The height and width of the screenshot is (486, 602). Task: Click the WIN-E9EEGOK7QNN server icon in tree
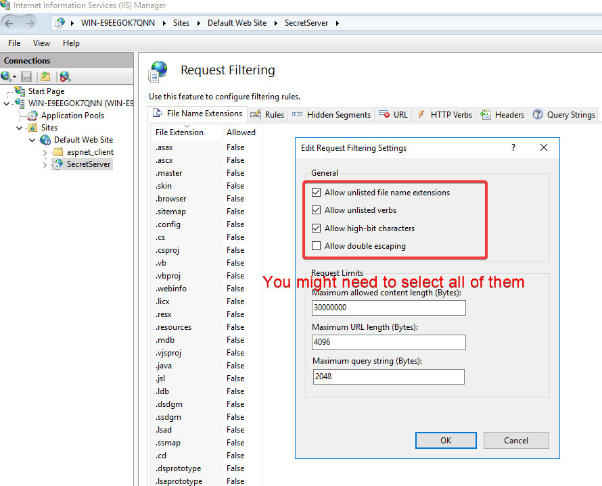20,103
